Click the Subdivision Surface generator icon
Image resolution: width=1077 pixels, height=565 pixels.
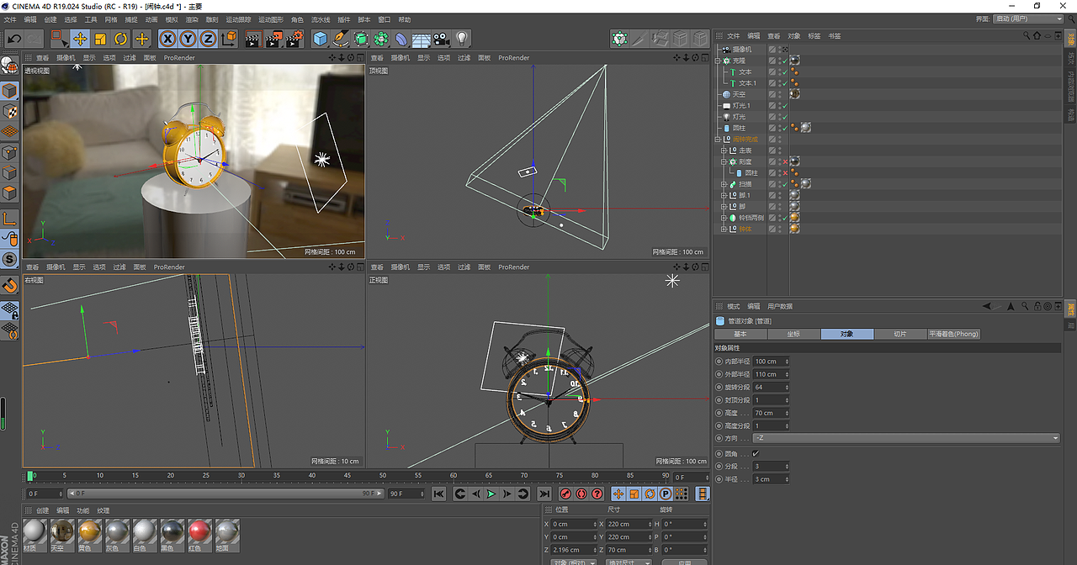pos(361,39)
